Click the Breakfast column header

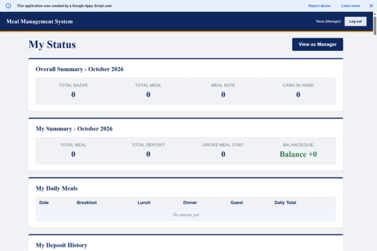(x=87, y=203)
